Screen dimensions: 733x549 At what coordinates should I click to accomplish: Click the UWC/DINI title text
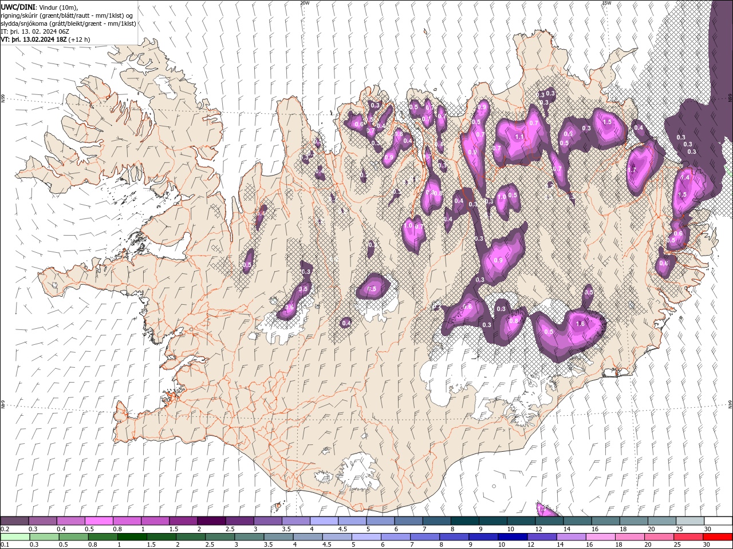17,7
